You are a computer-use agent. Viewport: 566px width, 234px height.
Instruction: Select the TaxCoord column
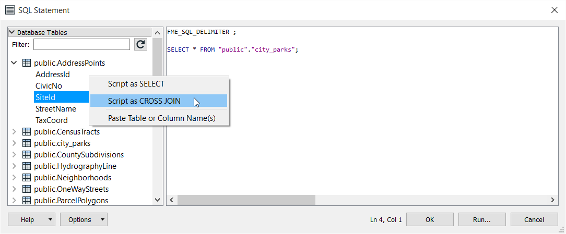pos(52,120)
